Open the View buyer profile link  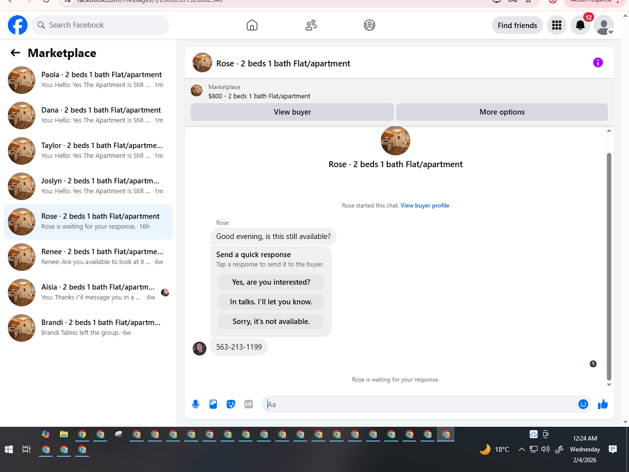[425, 206]
